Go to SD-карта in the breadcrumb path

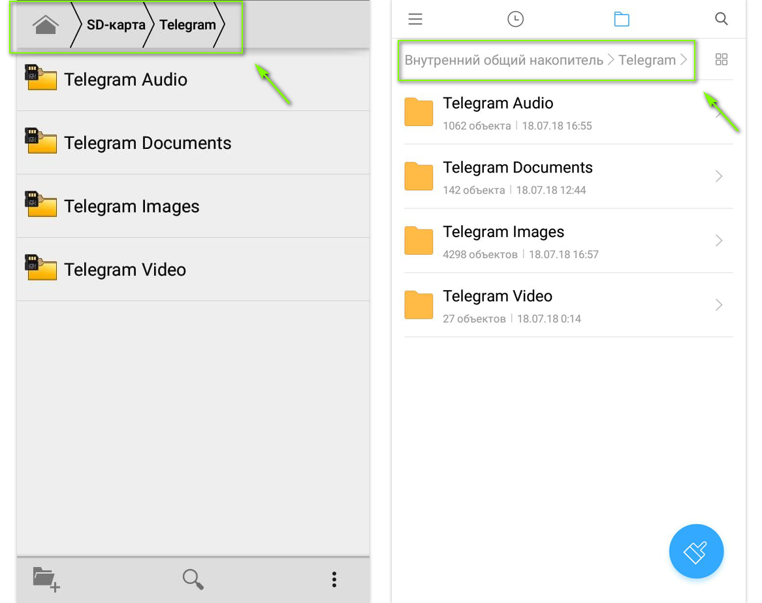pyautogui.click(x=116, y=25)
